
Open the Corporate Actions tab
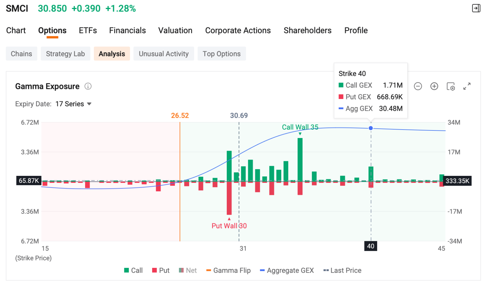pyautogui.click(x=238, y=30)
